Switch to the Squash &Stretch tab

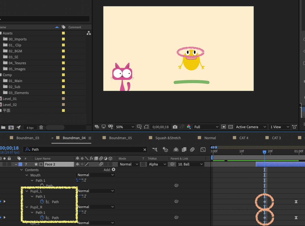click(168, 138)
